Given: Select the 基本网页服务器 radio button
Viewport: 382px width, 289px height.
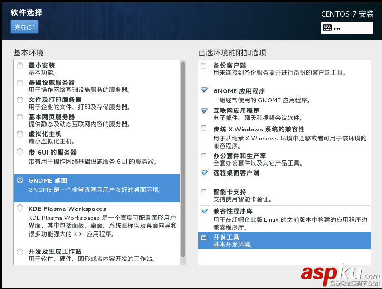Looking at the screenshot, I should [x=20, y=117].
